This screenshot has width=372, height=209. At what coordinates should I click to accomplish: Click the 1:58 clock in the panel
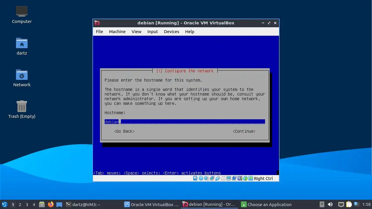(366, 204)
